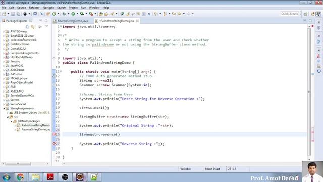Click the Quick Access search field
Viewport: 323px width, 182px height.
pyautogui.click(x=289, y=14)
